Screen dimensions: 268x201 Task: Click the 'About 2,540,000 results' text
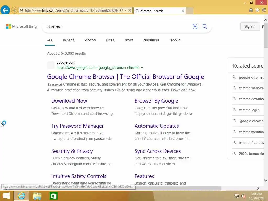click(x=66, y=53)
